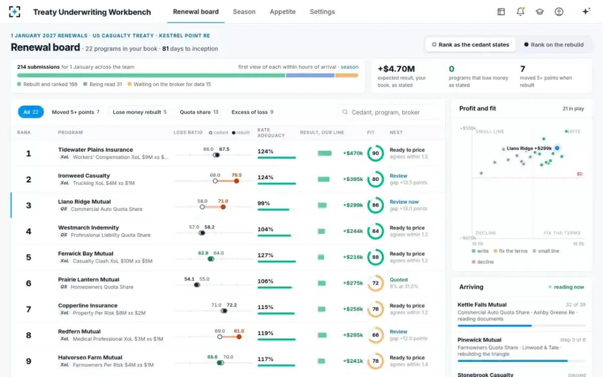
Task: Click the rebuilt 79.5 loss ratio marker
Action: (x=236, y=181)
